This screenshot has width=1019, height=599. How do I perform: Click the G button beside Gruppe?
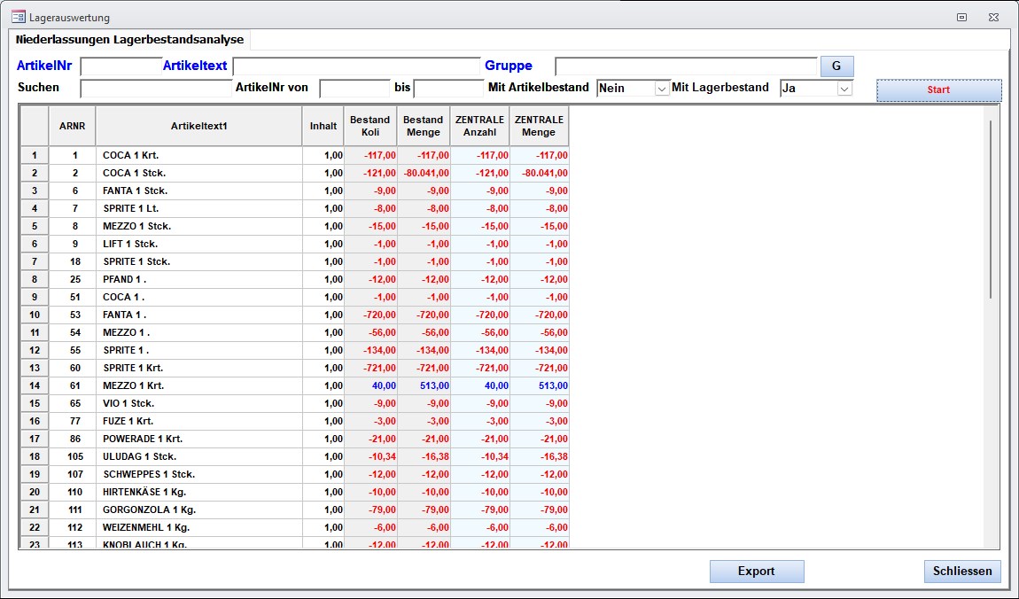836,66
